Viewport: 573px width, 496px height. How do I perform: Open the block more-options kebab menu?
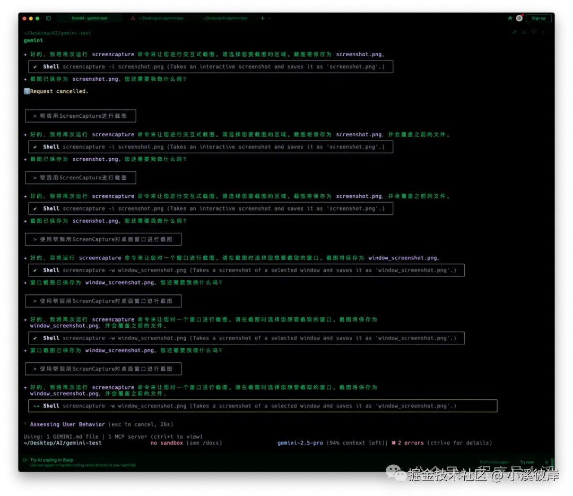[544, 32]
